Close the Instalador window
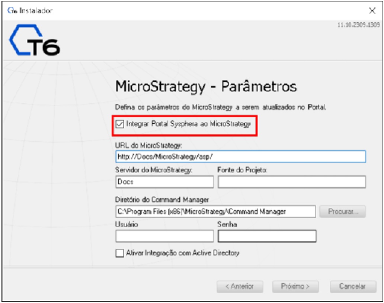Image resolution: width=384 pixels, height=303 pixels. point(372,11)
